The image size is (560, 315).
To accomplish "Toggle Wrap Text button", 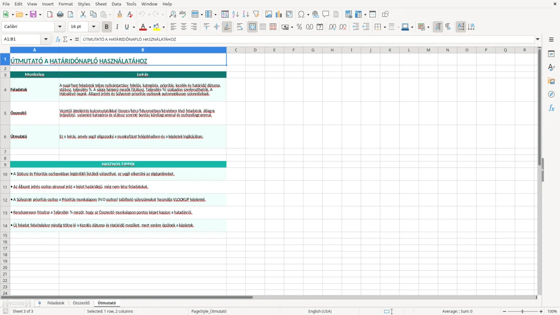I will pos(240,27).
